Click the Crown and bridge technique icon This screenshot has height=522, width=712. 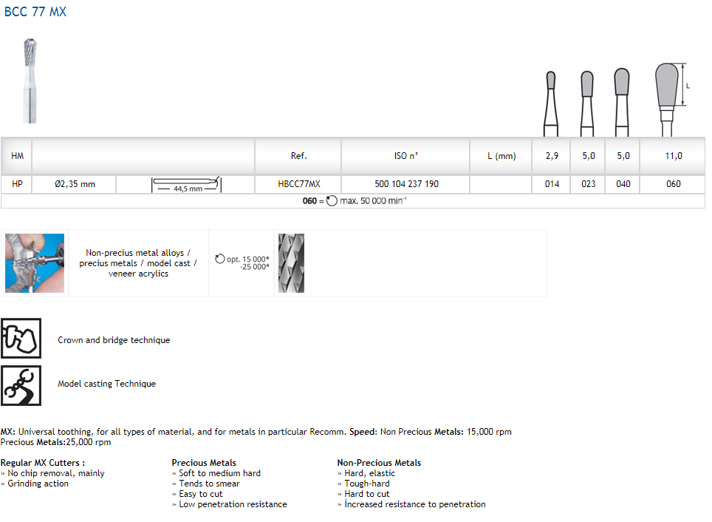pyautogui.click(x=21, y=339)
